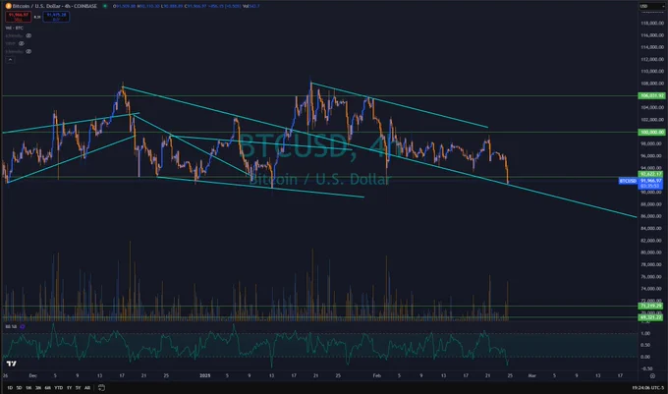Click the 71,219.29 green price label

[650, 306]
